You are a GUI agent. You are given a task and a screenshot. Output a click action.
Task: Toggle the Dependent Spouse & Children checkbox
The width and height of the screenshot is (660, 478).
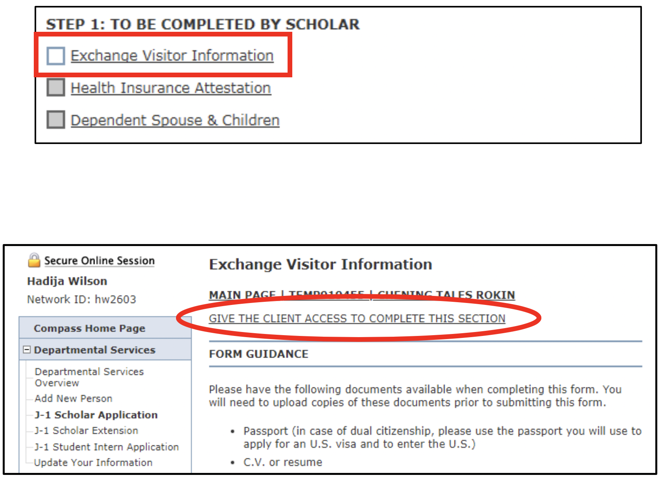[x=56, y=119]
